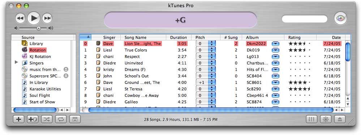Change pitch stepper for Uninvited row
Image resolution: width=361 pixels, height=135 pixels.
212,63
